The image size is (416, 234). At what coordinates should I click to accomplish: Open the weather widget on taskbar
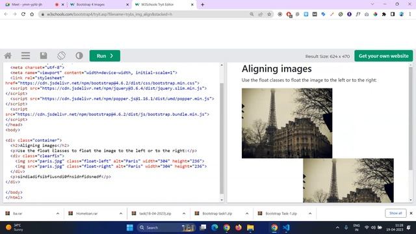coord(14,227)
